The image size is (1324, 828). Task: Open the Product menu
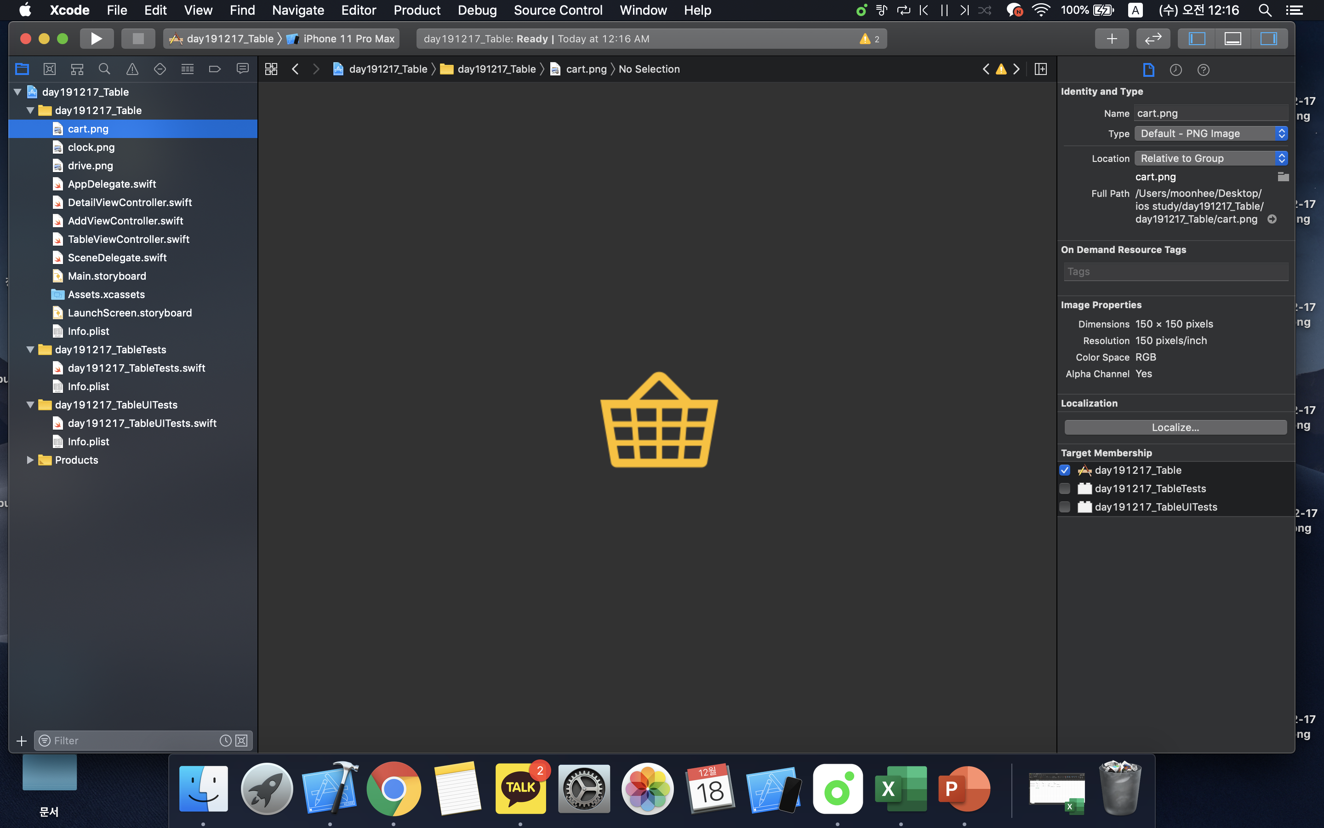pyautogui.click(x=417, y=10)
